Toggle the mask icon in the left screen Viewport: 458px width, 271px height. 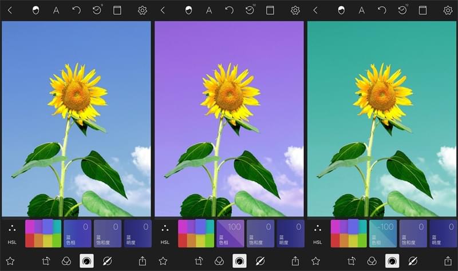click(x=35, y=10)
